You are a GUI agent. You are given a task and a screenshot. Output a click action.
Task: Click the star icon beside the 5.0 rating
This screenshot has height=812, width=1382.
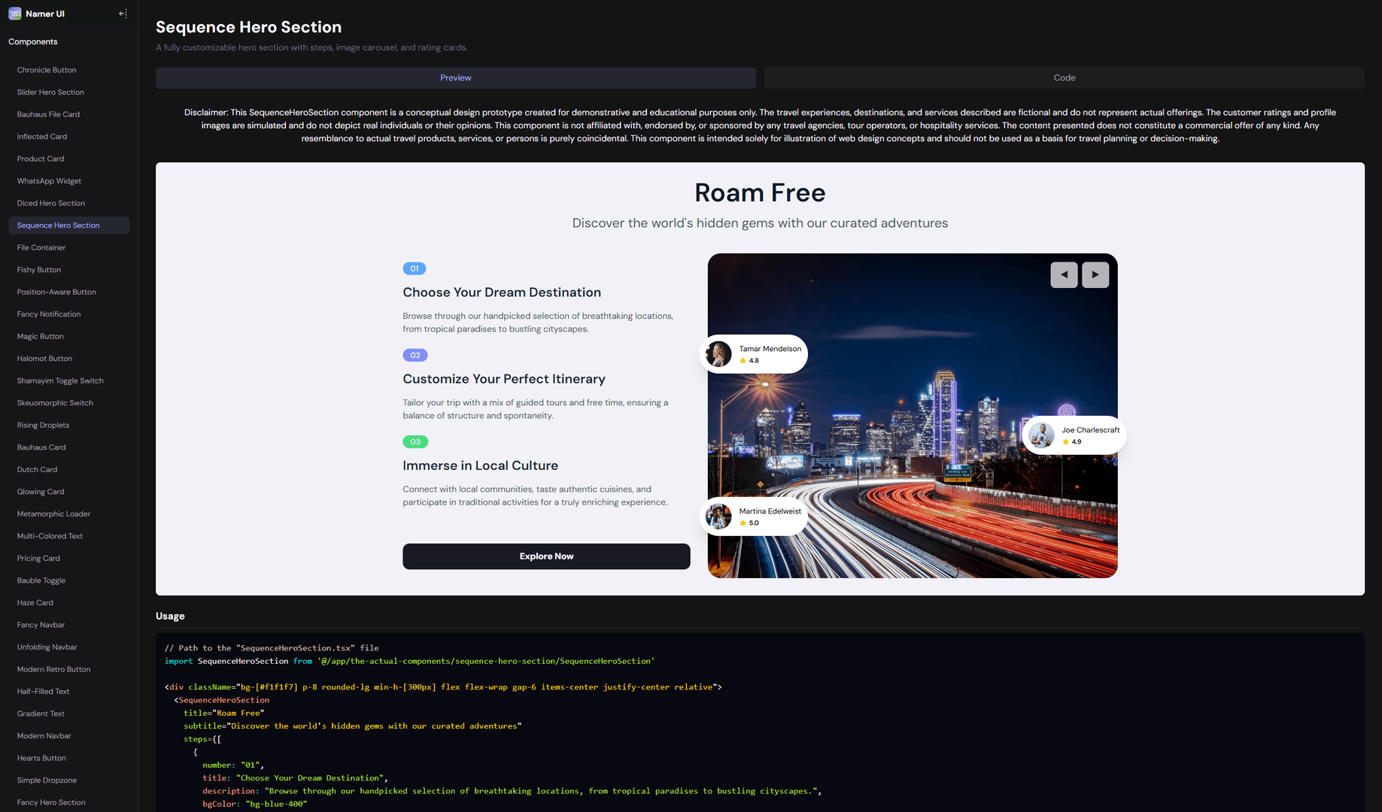[743, 523]
